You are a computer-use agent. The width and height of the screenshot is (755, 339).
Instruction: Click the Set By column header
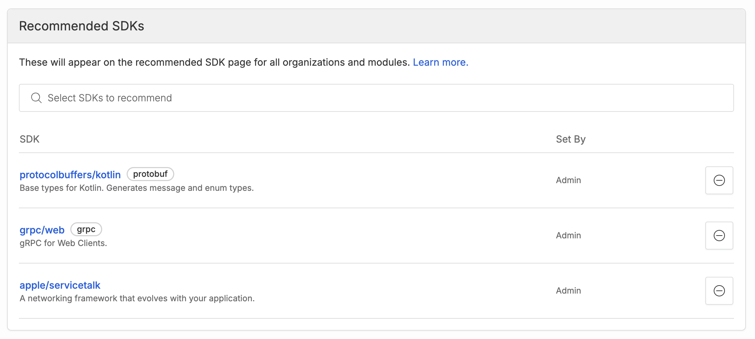pos(570,139)
